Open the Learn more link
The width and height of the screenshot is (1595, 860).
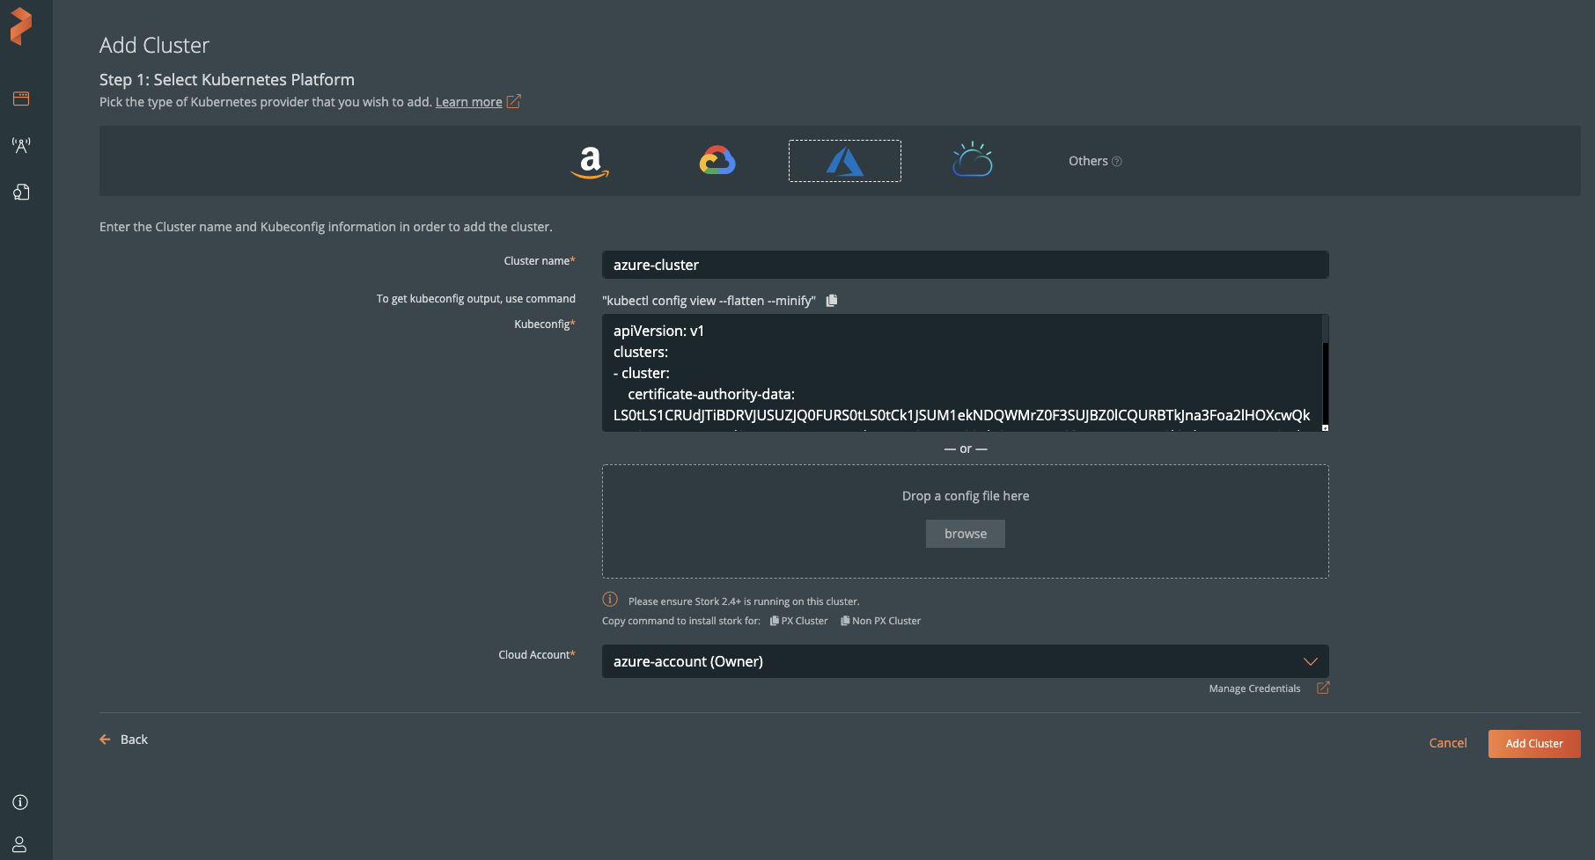click(x=468, y=102)
